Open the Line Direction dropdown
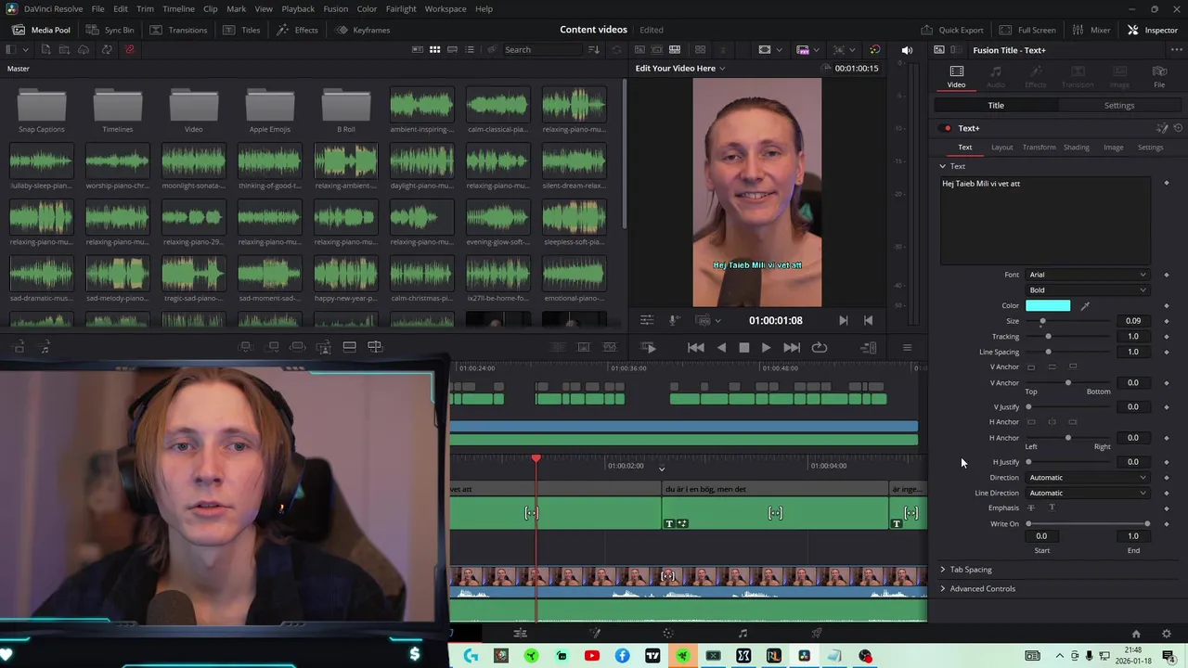The width and height of the screenshot is (1188, 668). pos(1087,493)
